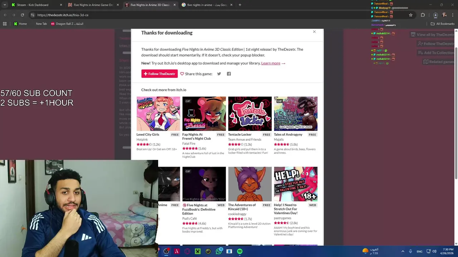Image resolution: width=458 pixels, height=257 pixels.
Task: Open the Learn more link
Action: (271, 63)
